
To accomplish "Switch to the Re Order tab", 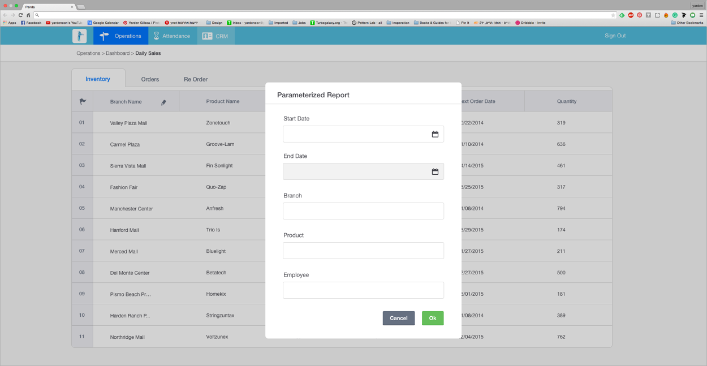I will [196, 79].
